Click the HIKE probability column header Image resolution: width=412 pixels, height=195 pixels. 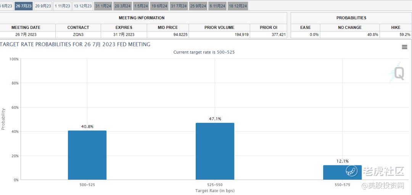click(396, 27)
